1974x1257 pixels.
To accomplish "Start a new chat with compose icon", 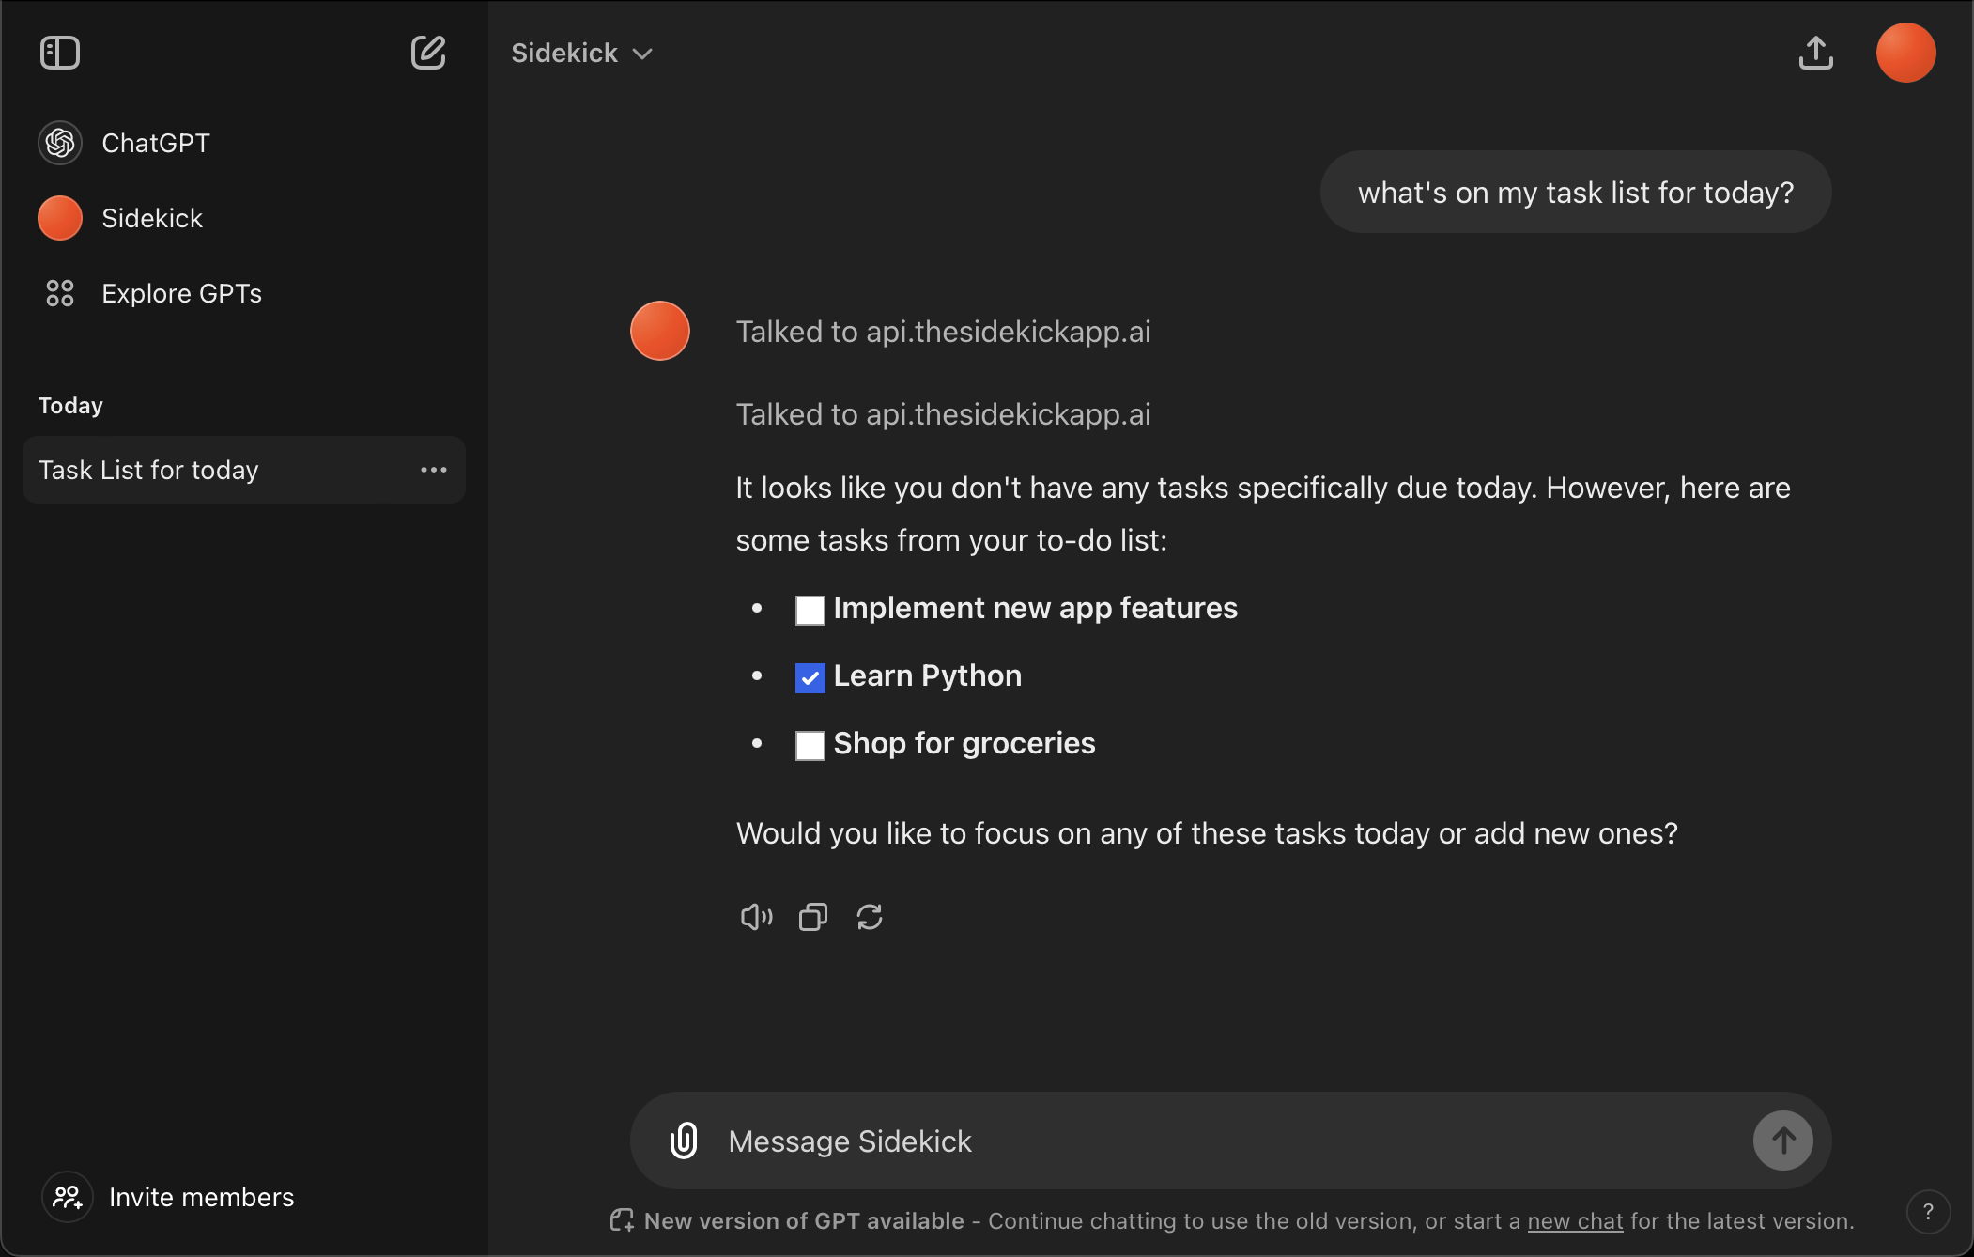I will [x=428, y=53].
